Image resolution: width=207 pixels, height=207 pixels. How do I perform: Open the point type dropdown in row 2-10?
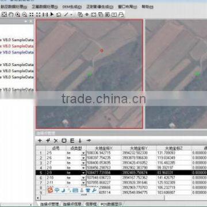83,178
